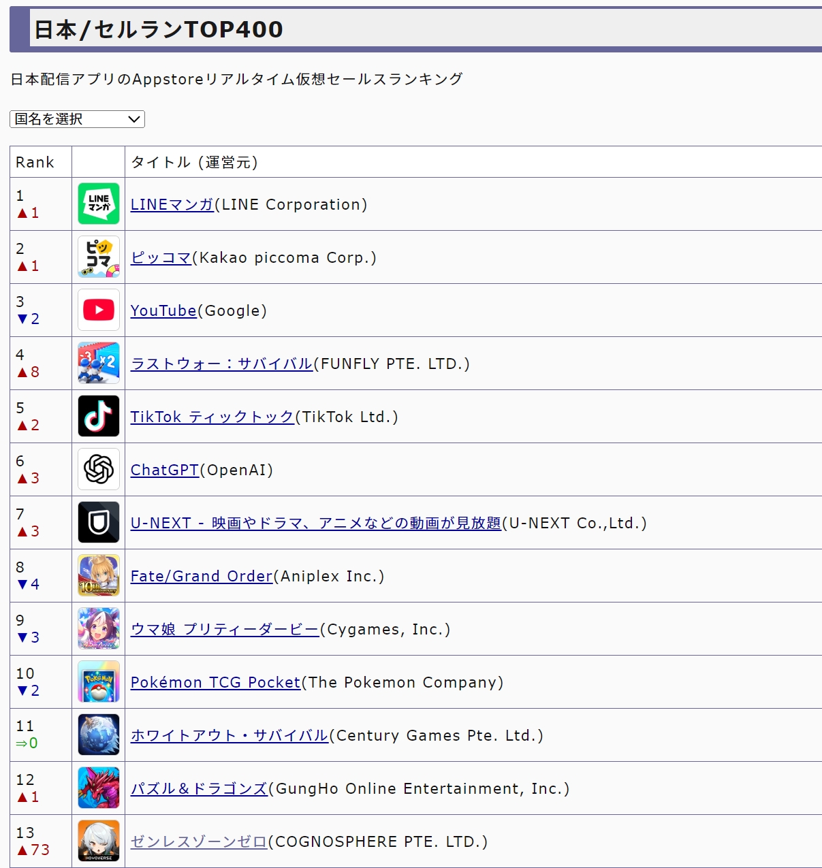
Task: Click the (Google) publisher text
Action: pos(232,310)
